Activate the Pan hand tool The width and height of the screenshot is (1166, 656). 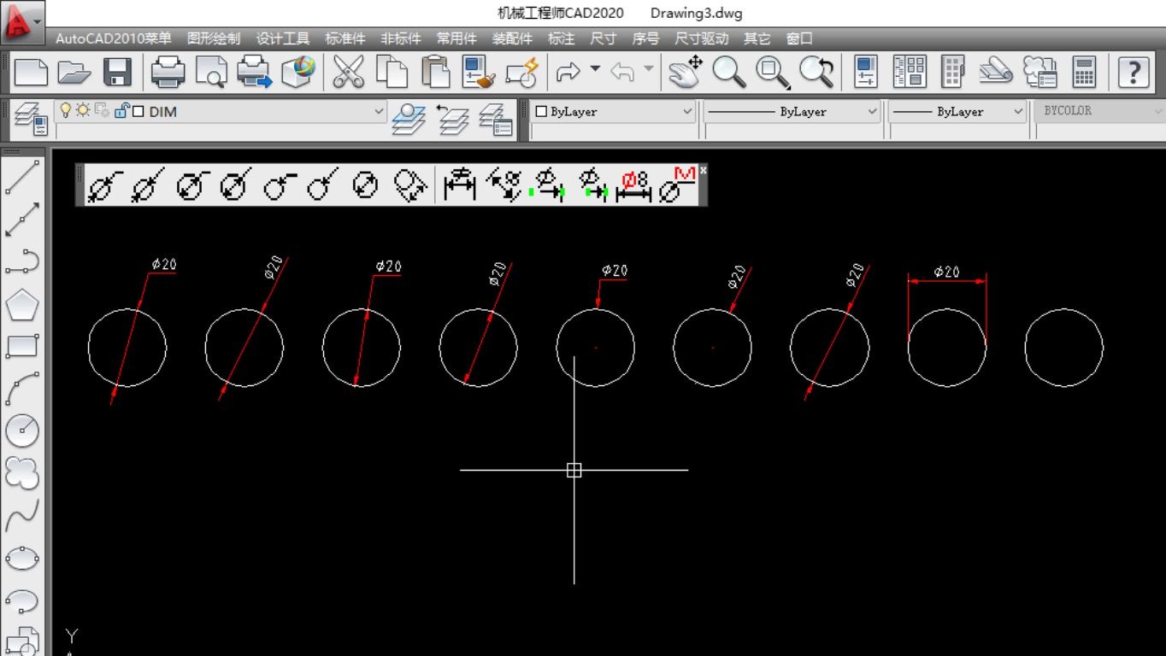pos(685,72)
